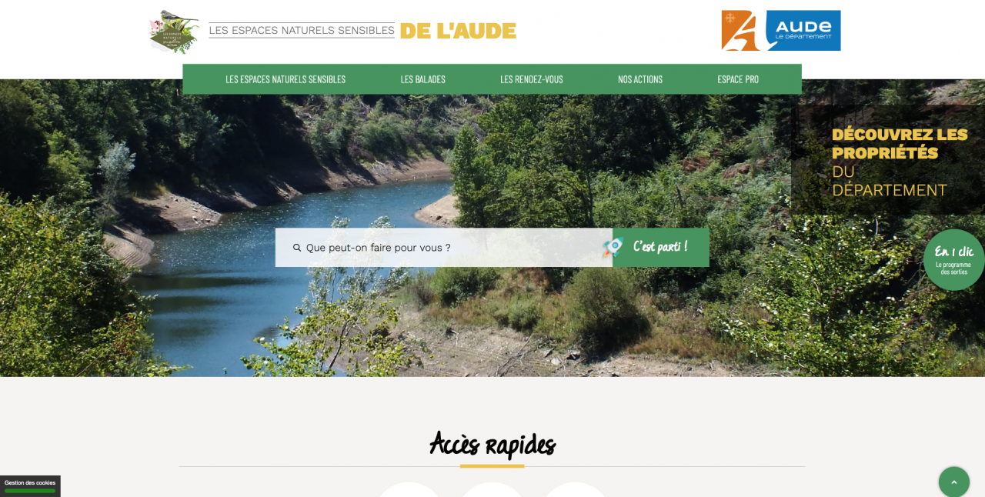This screenshot has width=985, height=497.
Task: Click the C'est parti ! search button
Action: pyautogui.click(x=661, y=247)
